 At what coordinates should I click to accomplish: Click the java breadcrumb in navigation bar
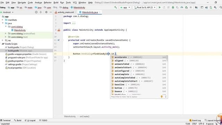click(38, 7)
